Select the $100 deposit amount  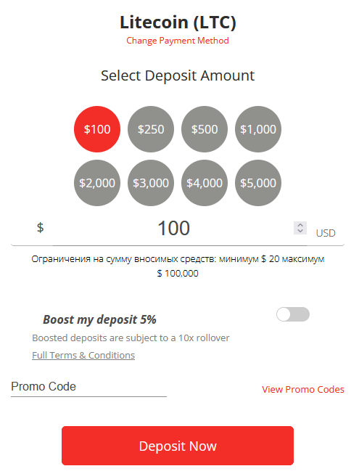pyautogui.click(x=97, y=129)
